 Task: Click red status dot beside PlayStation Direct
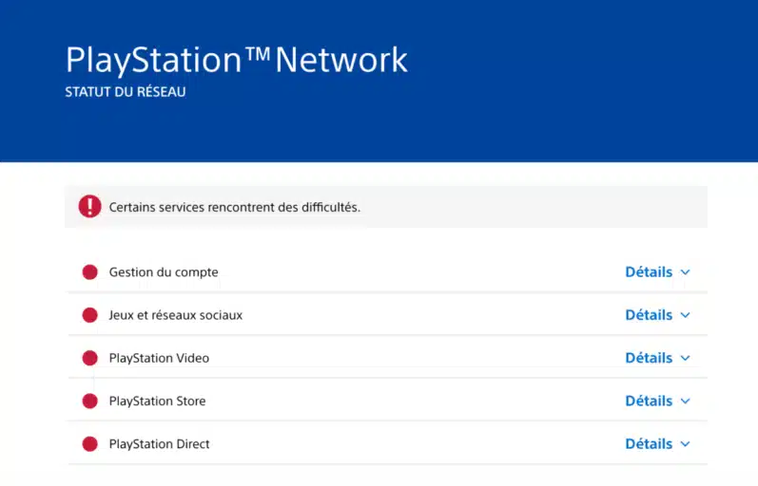coord(90,443)
